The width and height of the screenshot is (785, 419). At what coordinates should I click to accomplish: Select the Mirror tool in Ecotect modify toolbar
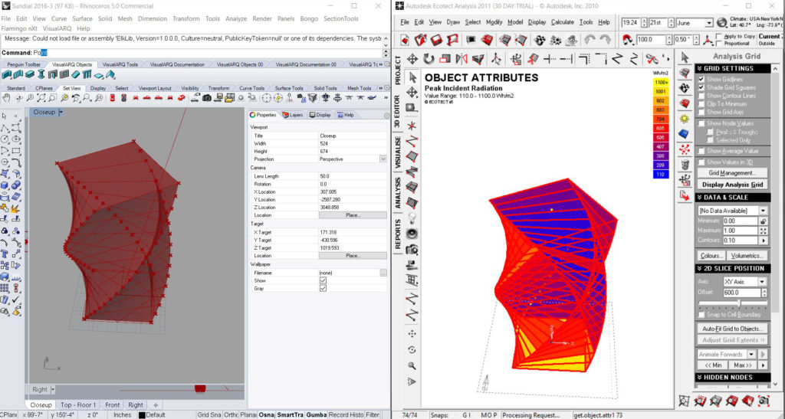[461, 60]
